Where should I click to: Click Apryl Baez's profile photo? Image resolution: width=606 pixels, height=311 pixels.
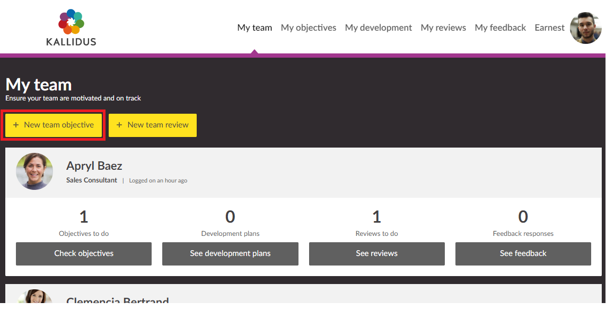coord(34,171)
